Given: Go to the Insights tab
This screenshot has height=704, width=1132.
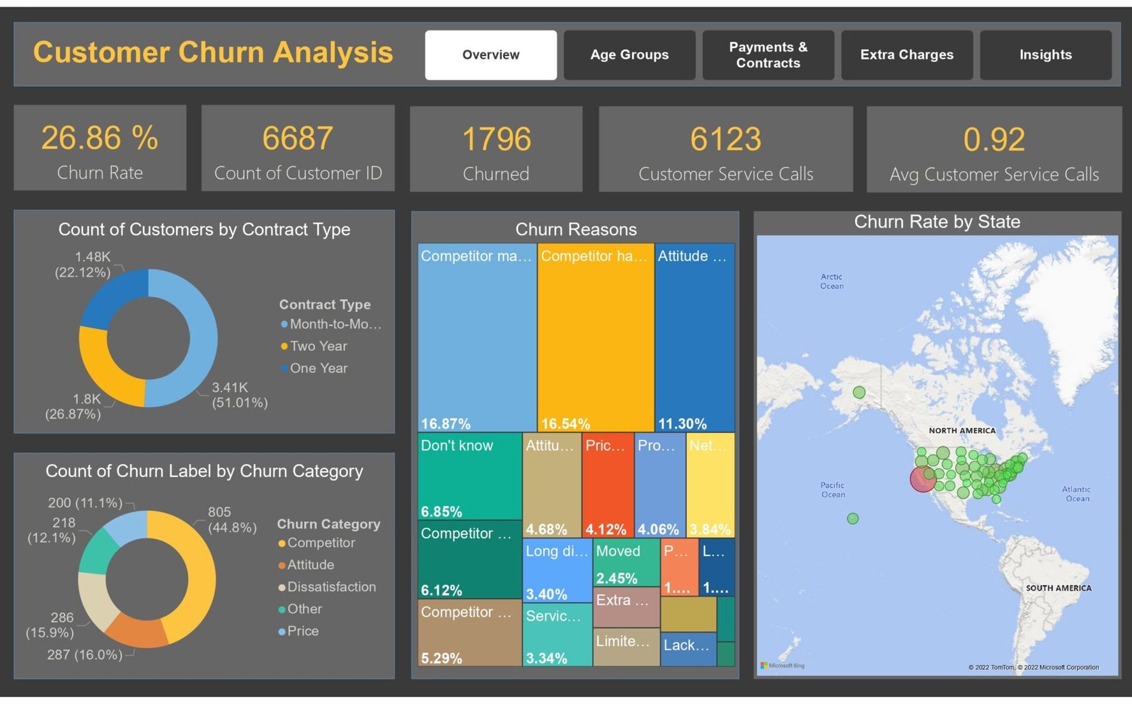Looking at the screenshot, I should pos(1045,54).
